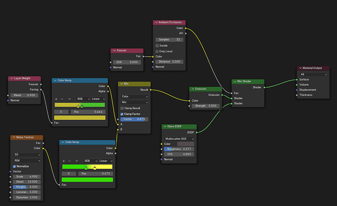Click Noise Texture Lacunarity field 3.300
The width and height of the screenshot is (337, 206).
pos(27,192)
